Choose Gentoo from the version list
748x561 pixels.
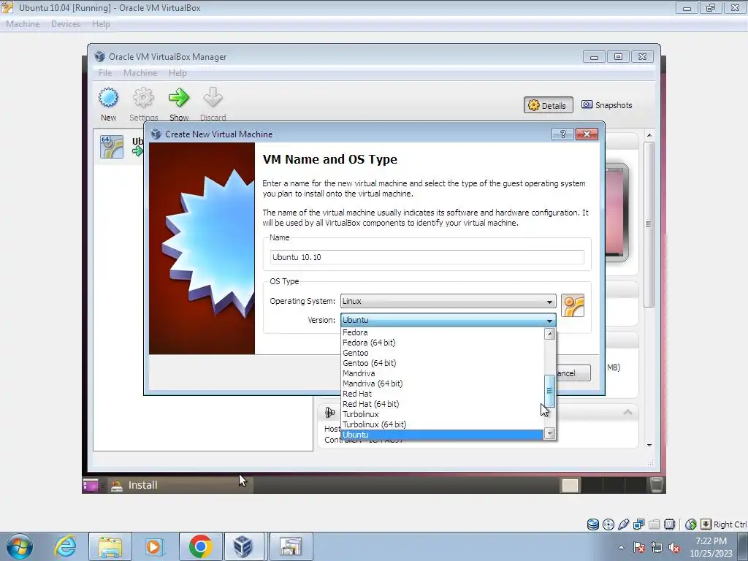coord(442,353)
